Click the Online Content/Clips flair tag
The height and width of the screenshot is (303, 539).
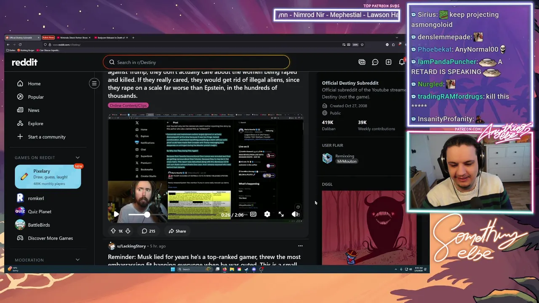tap(128, 106)
